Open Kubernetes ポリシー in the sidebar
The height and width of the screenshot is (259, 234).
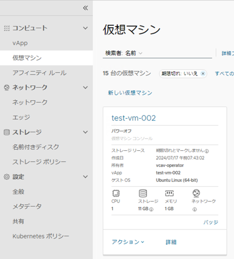tap(41, 236)
